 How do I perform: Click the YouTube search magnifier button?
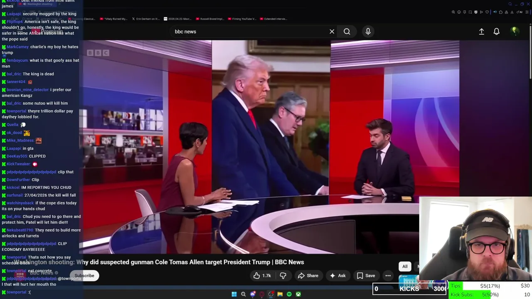[x=347, y=32]
